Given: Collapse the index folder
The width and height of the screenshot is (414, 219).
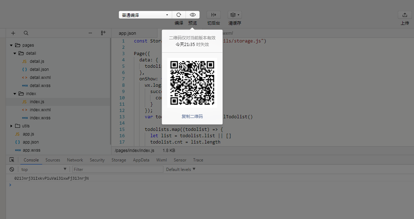Looking at the screenshot, I should 15,94.
